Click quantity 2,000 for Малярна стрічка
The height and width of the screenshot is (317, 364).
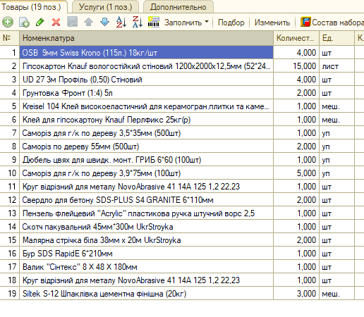pos(296,240)
